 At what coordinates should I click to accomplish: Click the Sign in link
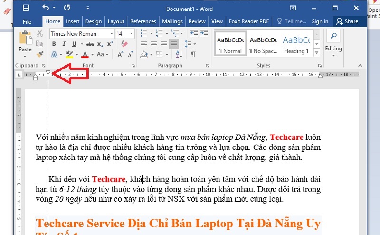[320, 21]
